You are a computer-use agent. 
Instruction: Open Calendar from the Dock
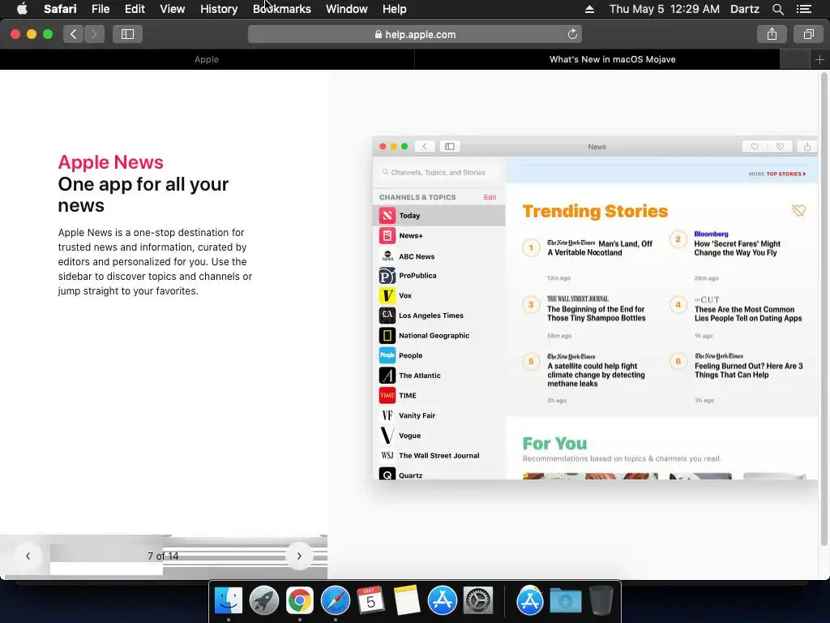(370, 601)
